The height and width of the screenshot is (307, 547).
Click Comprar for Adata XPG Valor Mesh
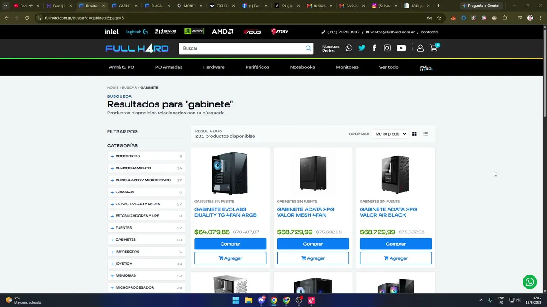point(313,244)
